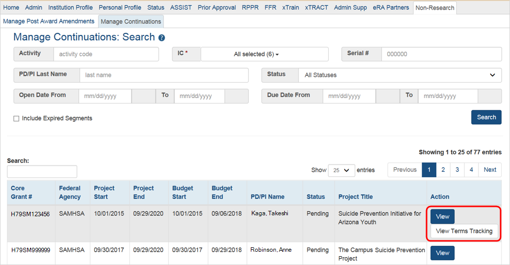
Task: Change the Show 25 entries dropdown
Action: pyautogui.click(x=341, y=170)
